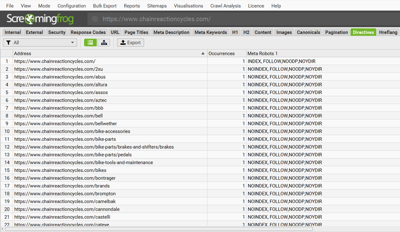Open the Bulk Export menu
400x232 pixels.
click(105, 6)
